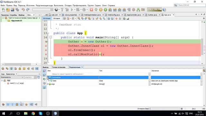Screen dimensions: 206x116
Task: Click the Find Selection magnifier in editor toolbar
Action: pyautogui.click(x=79, y=19)
